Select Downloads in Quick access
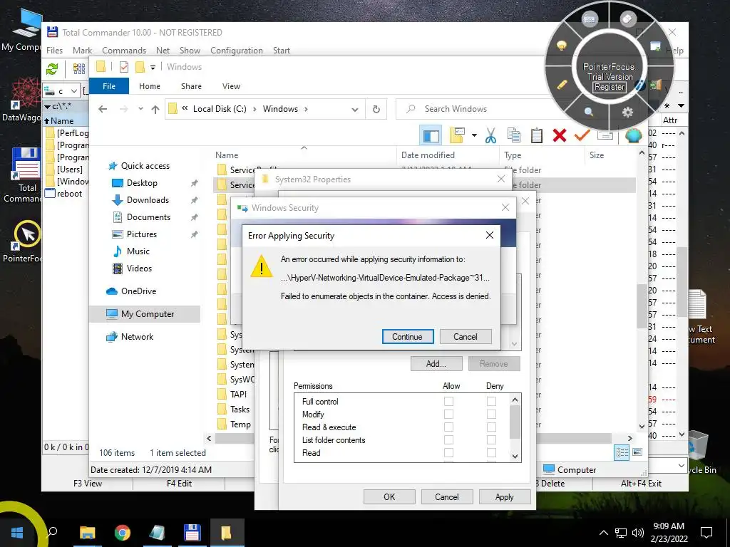This screenshot has height=547, width=730. pyautogui.click(x=148, y=200)
